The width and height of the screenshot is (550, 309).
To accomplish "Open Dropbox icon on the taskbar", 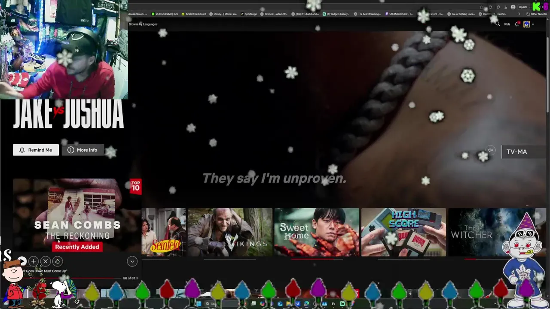I will 298,304.
